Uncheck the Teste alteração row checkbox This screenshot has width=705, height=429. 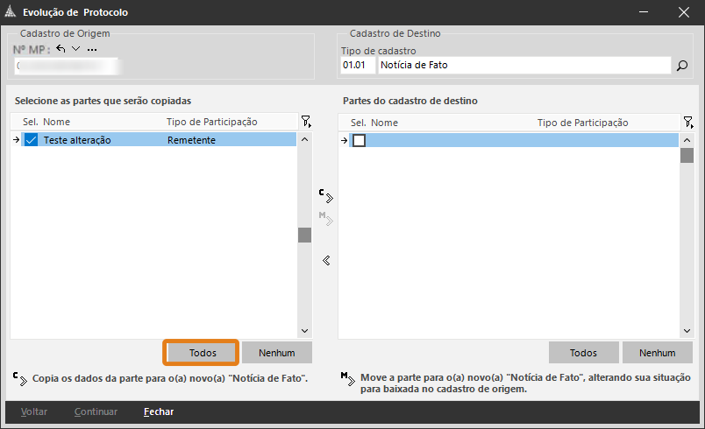tap(32, 140)
